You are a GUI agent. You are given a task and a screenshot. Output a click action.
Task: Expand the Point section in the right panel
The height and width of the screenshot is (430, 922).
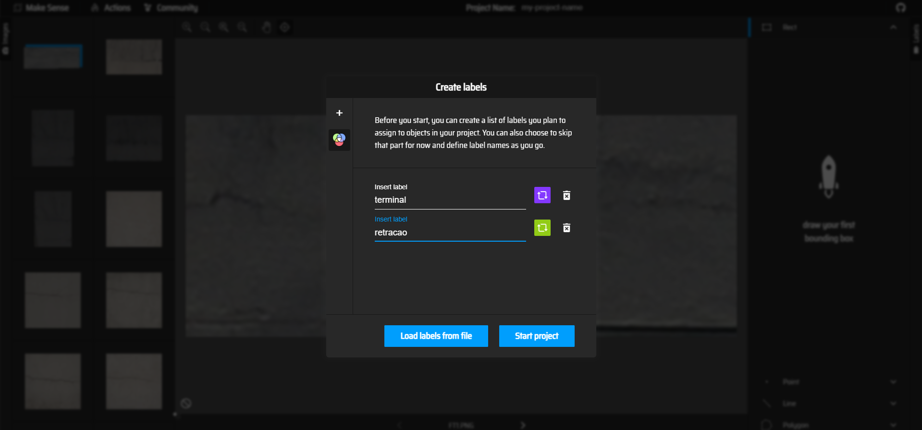click(893, 382)
